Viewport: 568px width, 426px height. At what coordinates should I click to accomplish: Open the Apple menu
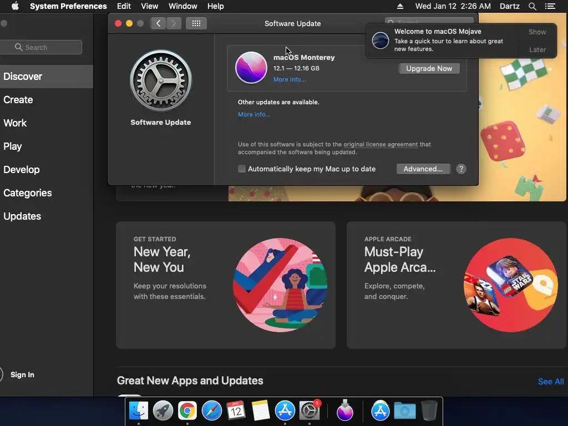click(15, 6)
